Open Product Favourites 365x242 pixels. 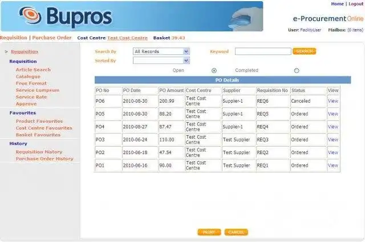pyautogui.click(x=39, y=121)
